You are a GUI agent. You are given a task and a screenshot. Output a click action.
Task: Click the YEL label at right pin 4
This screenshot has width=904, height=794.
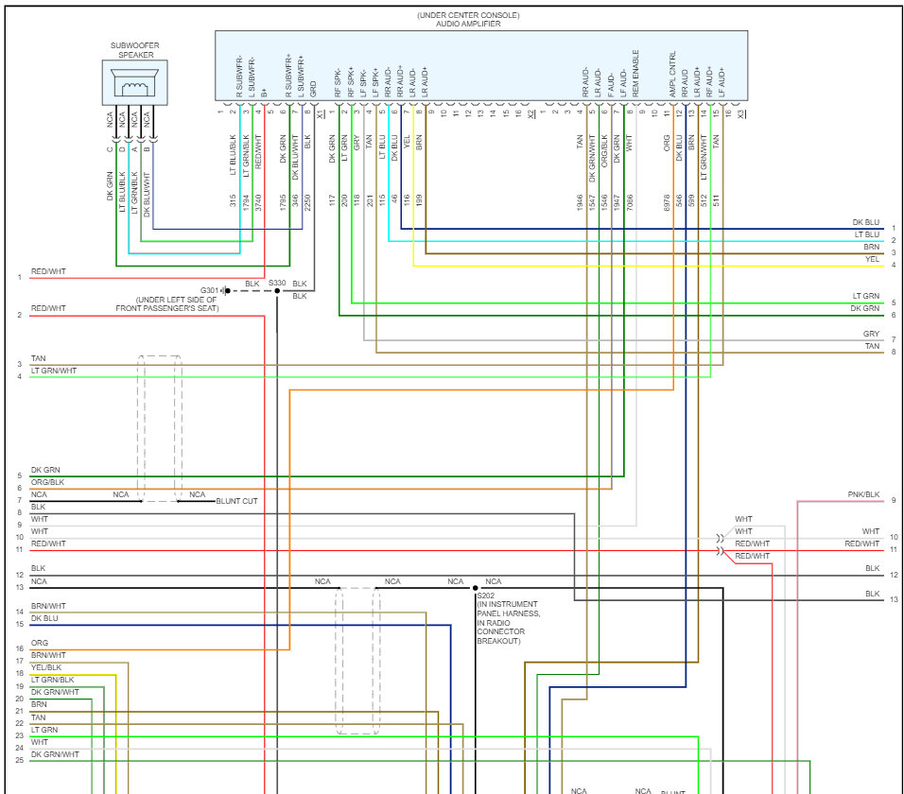[872, 259]
